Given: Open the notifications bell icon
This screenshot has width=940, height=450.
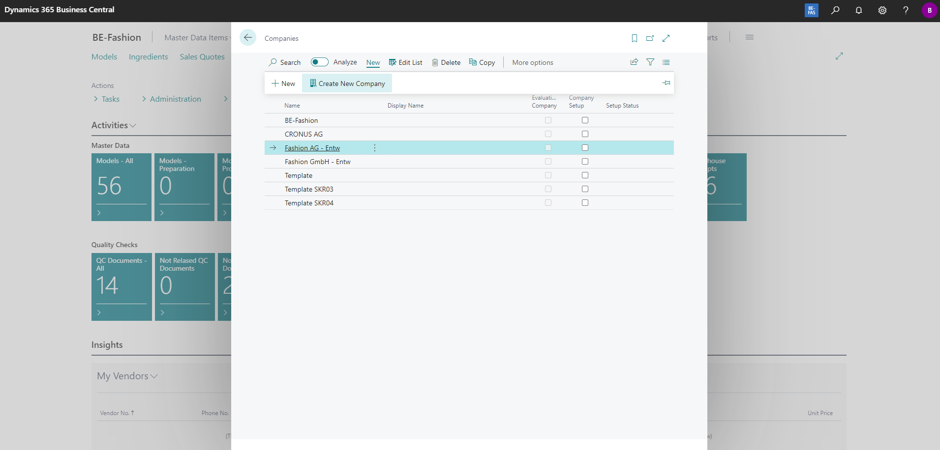Looking at the screenshot, I should [x=858, y=10].
